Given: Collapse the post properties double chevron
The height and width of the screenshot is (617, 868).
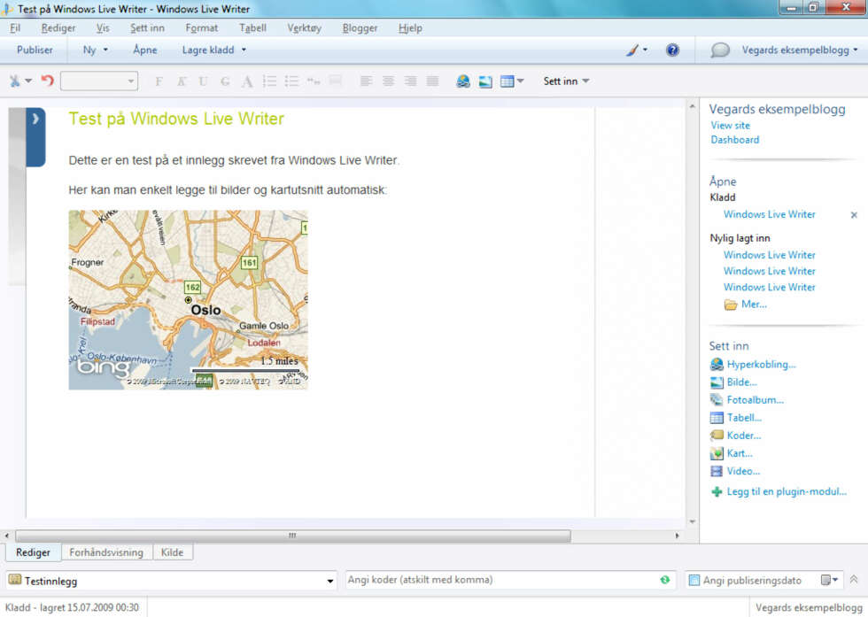Looking at the screenshot, I should tap(854, 579).
